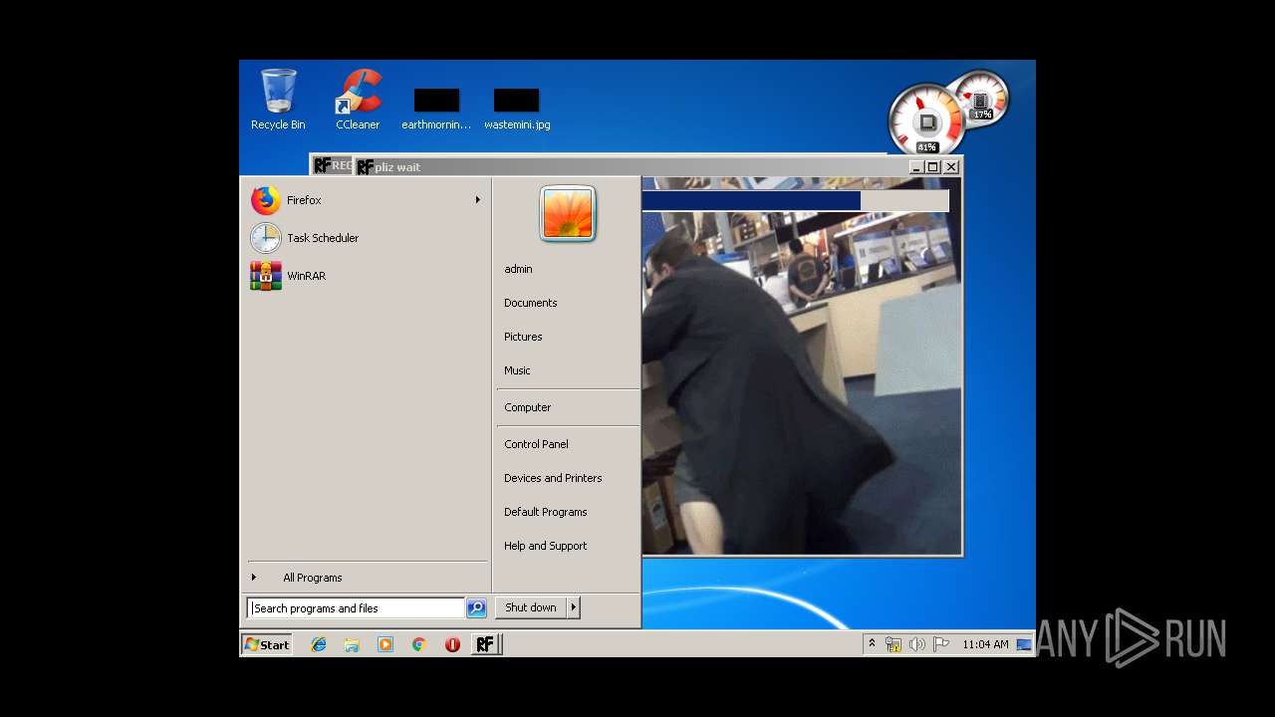This screenshot has width=1275, height=717.
Task: Open the volume speaker tray icon
Action: coord(917,644)
